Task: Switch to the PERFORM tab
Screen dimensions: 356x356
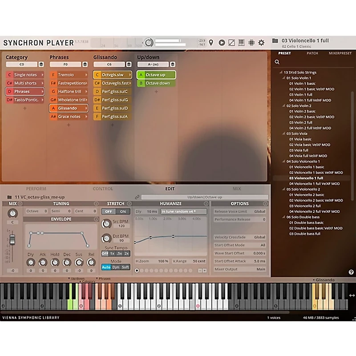Action: pyautogui.click(x=36, y=188)
